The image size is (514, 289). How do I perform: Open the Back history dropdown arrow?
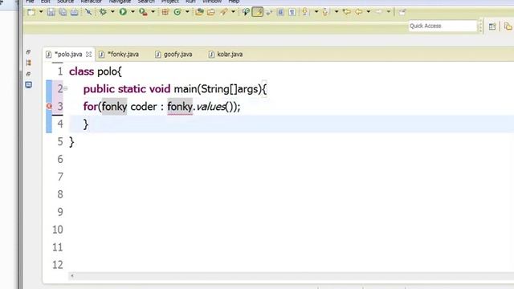369,12
